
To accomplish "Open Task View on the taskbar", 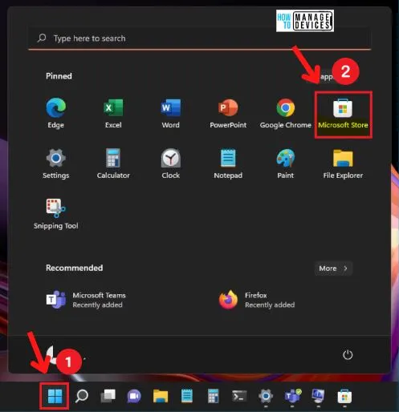I will coord(108,396).
